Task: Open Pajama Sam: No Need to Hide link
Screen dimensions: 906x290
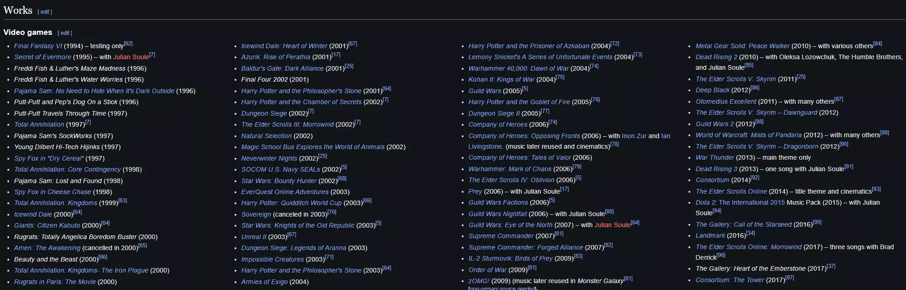Action: pos(94,91)
